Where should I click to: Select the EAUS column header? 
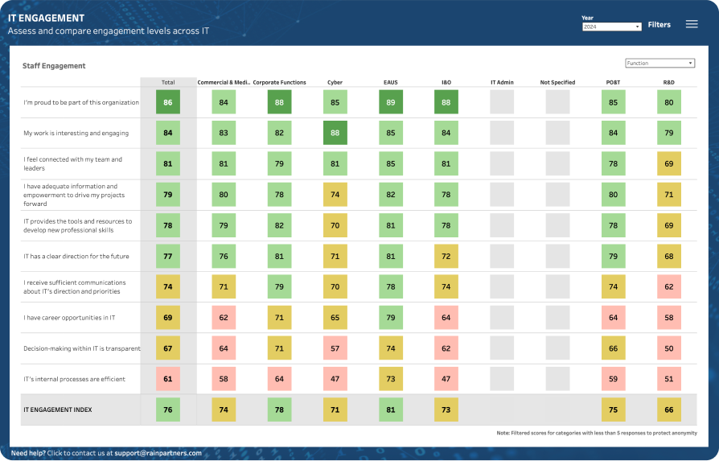point(391,83)
